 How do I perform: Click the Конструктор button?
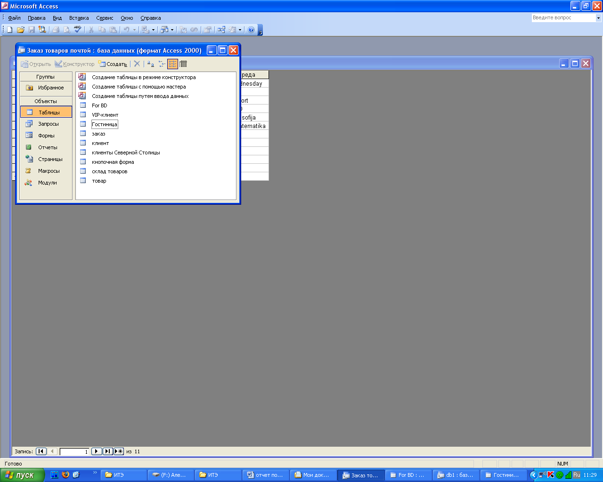(74, 64)
